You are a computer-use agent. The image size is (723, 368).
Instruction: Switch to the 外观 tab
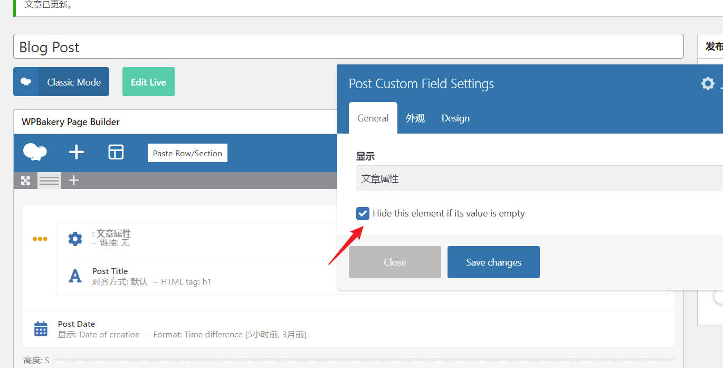tap(415, 118)
